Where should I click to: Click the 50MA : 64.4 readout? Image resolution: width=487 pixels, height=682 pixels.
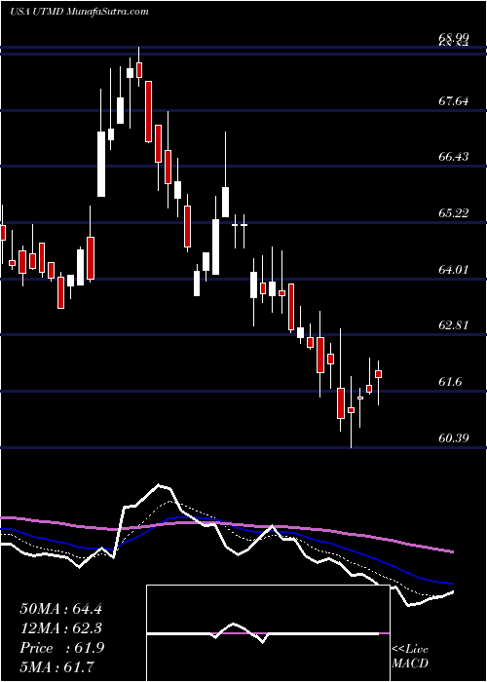[60, 609]
